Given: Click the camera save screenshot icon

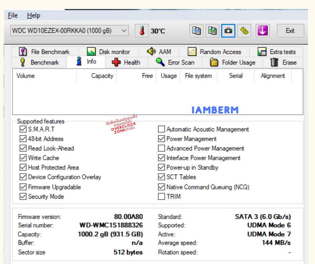Looking at the screenshot, I should point(228,31).
